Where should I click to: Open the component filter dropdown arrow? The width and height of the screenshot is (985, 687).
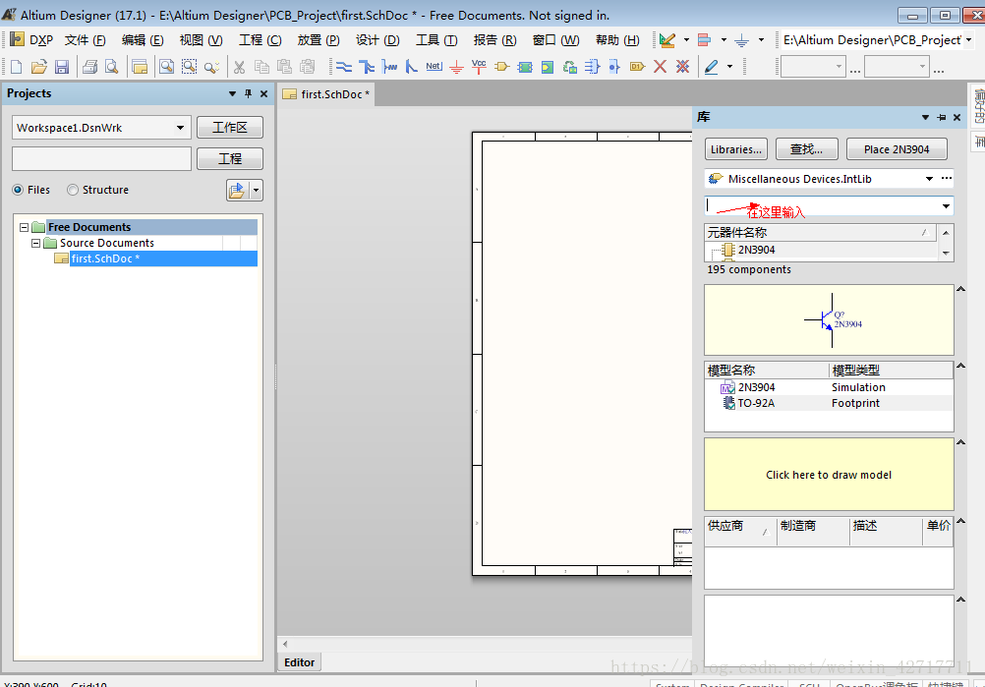point(946,206)
